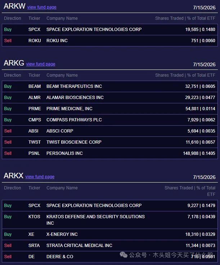
Task: Click the ABSCI CORP company name
Action: tap(60, 131)
